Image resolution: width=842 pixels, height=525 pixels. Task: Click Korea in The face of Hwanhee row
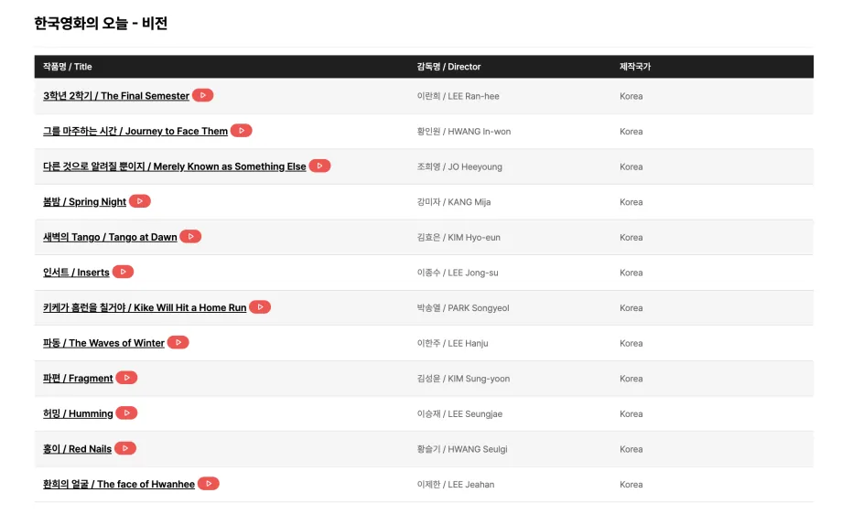point(631,485)
